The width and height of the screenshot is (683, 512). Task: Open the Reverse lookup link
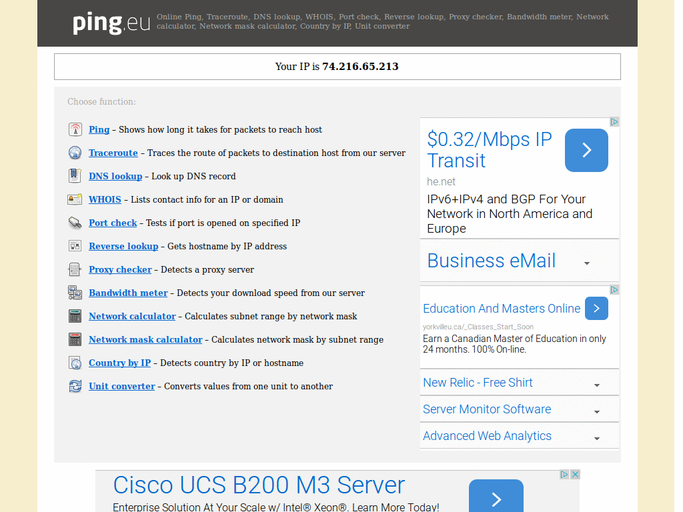point(123,247)
